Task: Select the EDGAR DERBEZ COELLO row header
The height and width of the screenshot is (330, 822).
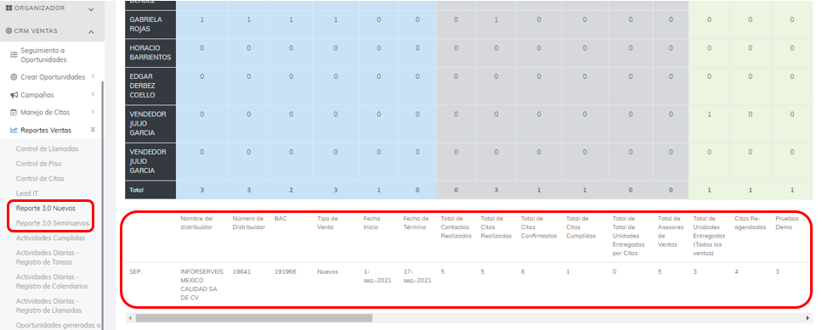Action: pyautogui.click(x=150, y=86)
